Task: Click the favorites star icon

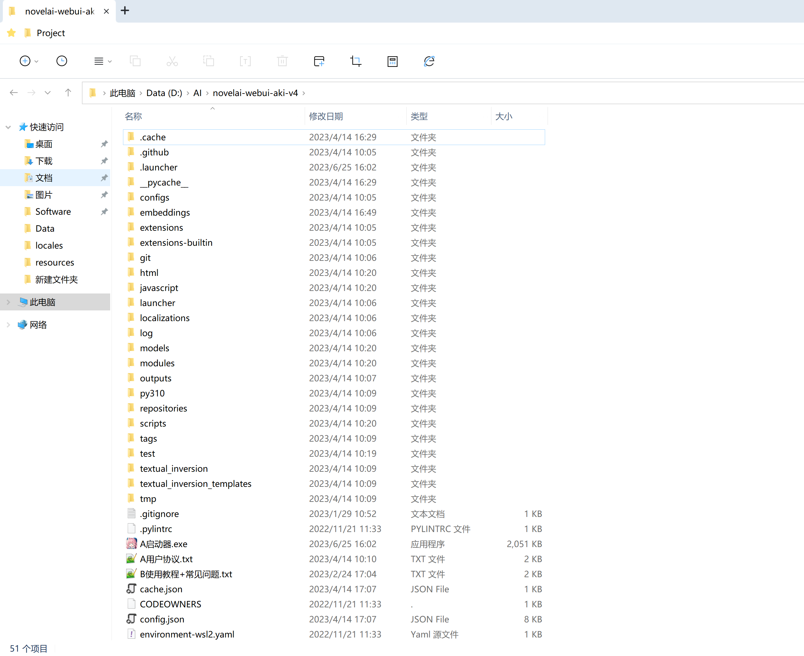Action: (x=11, y=33)
